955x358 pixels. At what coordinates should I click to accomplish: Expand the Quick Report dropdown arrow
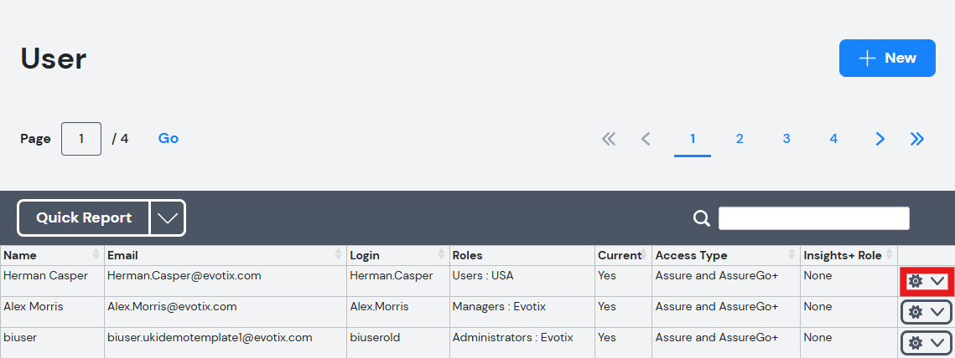[x=168, y=217]
